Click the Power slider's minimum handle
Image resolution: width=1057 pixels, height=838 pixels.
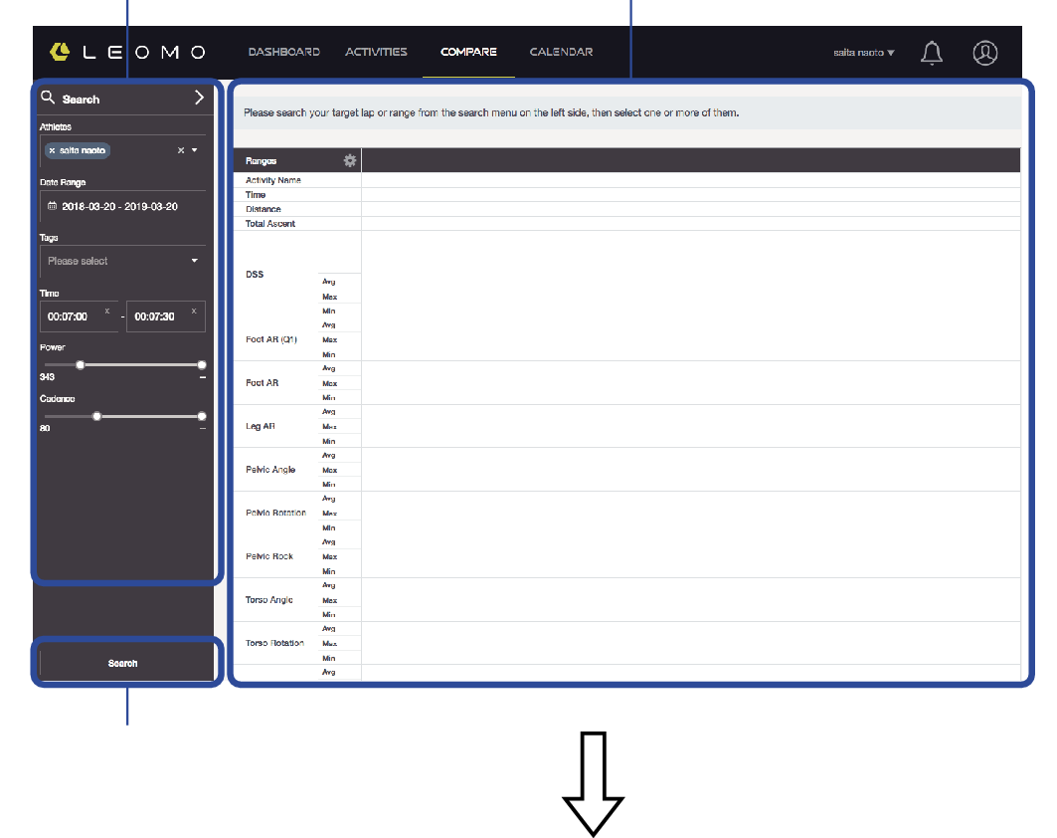(x=81, y=365)
